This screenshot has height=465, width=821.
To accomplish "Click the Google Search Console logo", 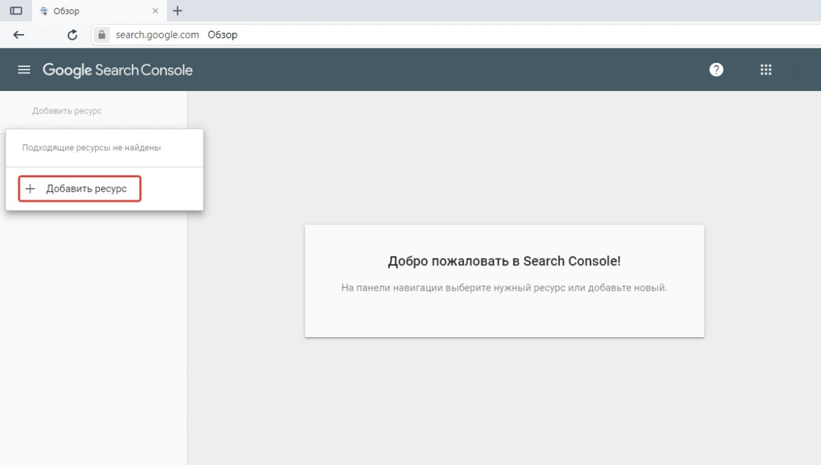I will (x=118, y=70).
